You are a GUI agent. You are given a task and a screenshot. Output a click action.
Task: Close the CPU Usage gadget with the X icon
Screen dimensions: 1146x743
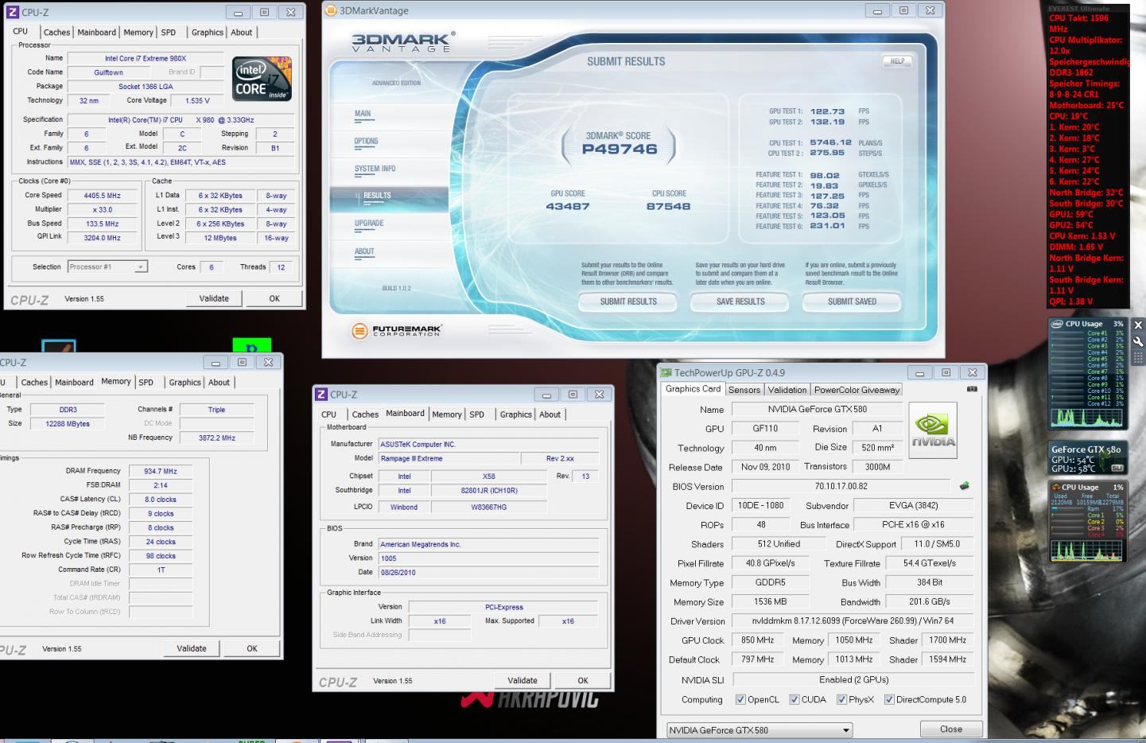click(x=1138, y=325)
